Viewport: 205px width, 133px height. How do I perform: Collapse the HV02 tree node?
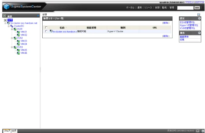pyautogui.click(x=12, y=38)
